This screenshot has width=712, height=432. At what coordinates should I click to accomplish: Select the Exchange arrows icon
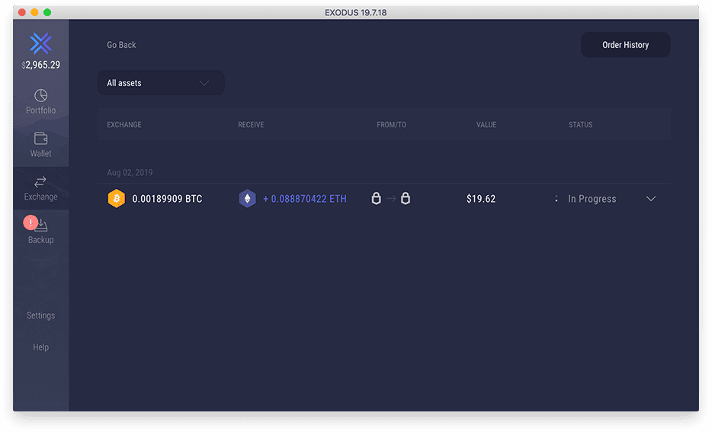(x=40, y=181)
